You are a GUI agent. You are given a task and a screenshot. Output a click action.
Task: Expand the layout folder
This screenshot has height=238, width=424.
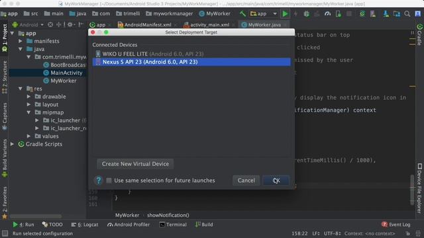click(28, 104)
